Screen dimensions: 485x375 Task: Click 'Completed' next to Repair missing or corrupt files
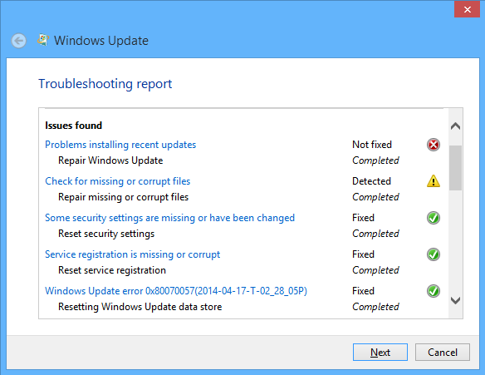375,197
